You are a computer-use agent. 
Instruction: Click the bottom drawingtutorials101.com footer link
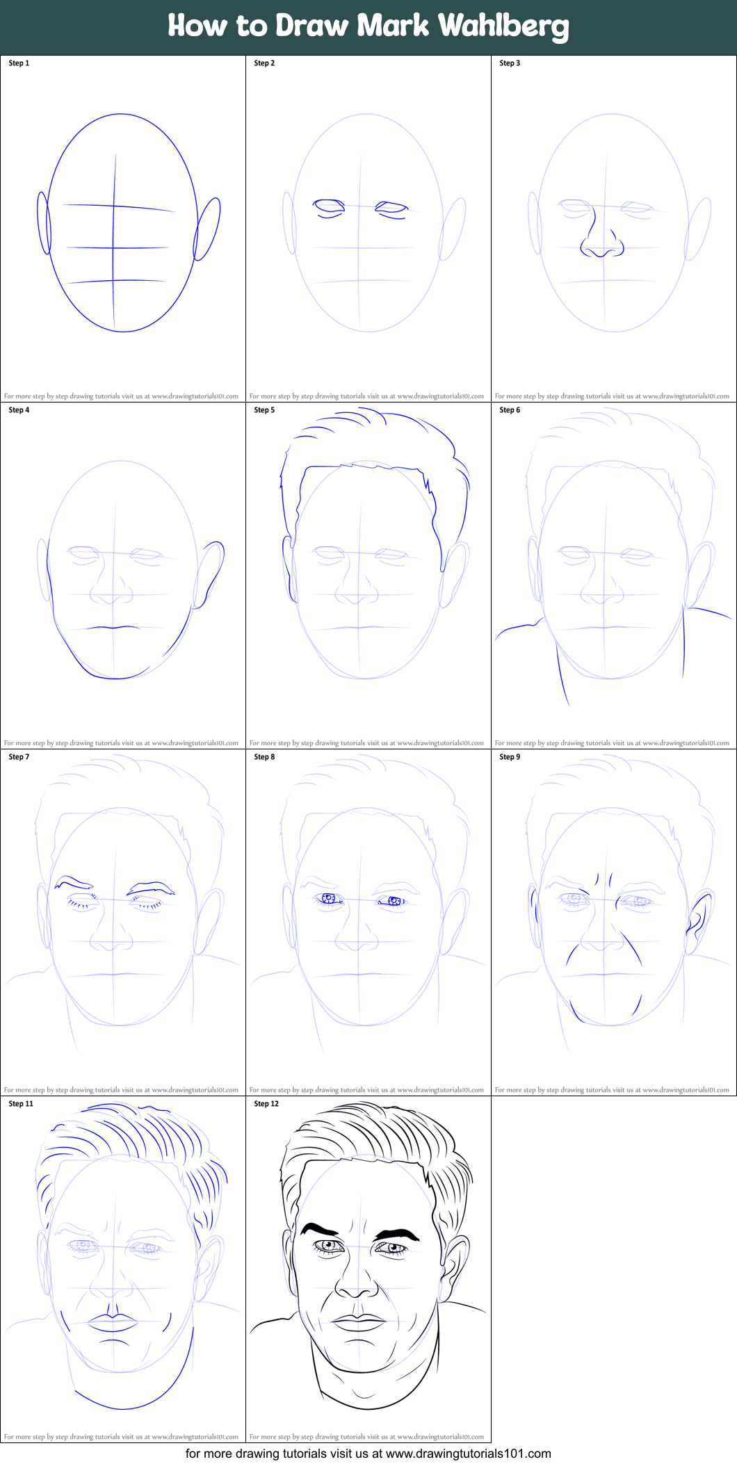coord(368,1454)
